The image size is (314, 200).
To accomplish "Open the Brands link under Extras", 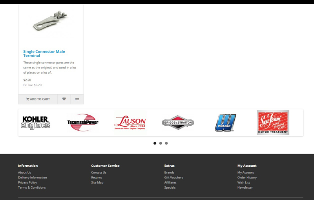I will [169, 173].
